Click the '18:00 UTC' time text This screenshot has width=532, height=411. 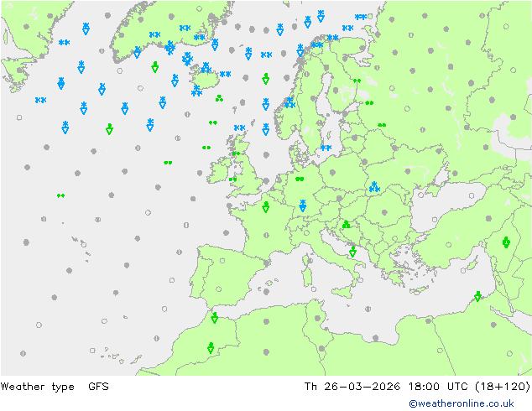pyautogui.click(x=438, y=386)
